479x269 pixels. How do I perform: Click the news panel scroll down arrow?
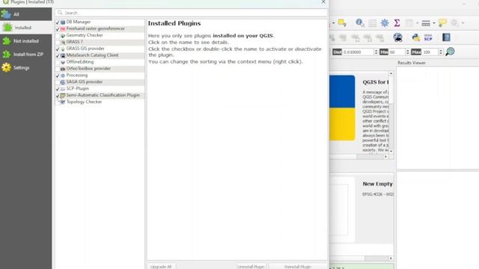391,151
